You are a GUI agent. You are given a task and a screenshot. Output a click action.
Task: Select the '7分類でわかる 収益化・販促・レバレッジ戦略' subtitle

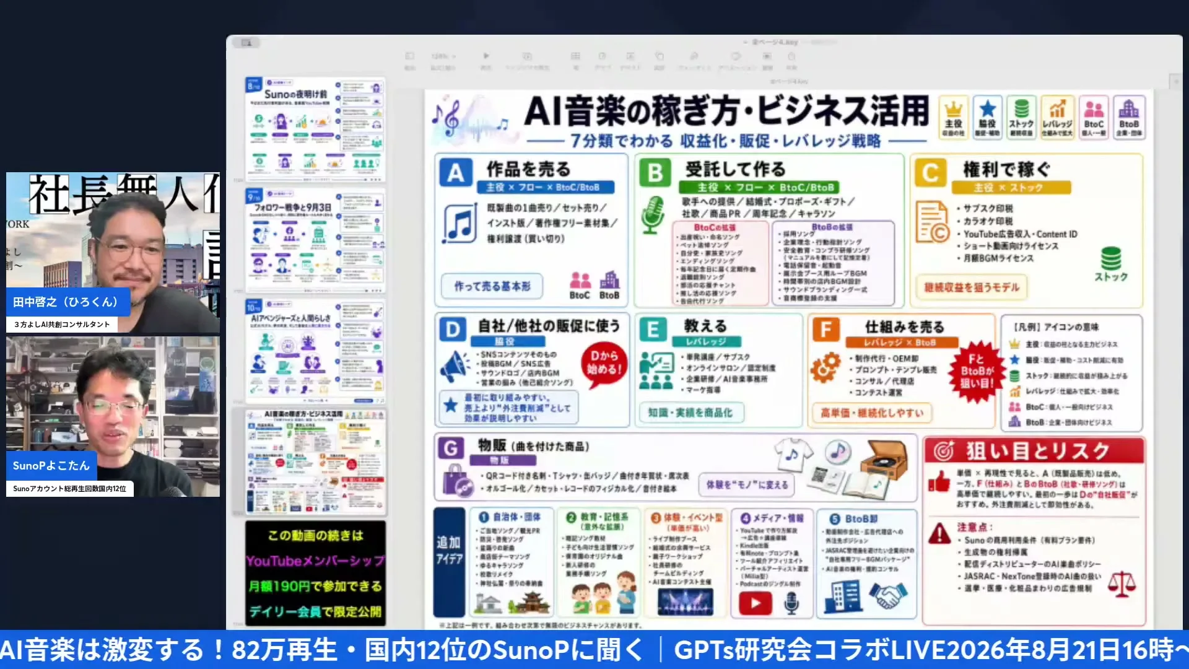tap(725, 141)
